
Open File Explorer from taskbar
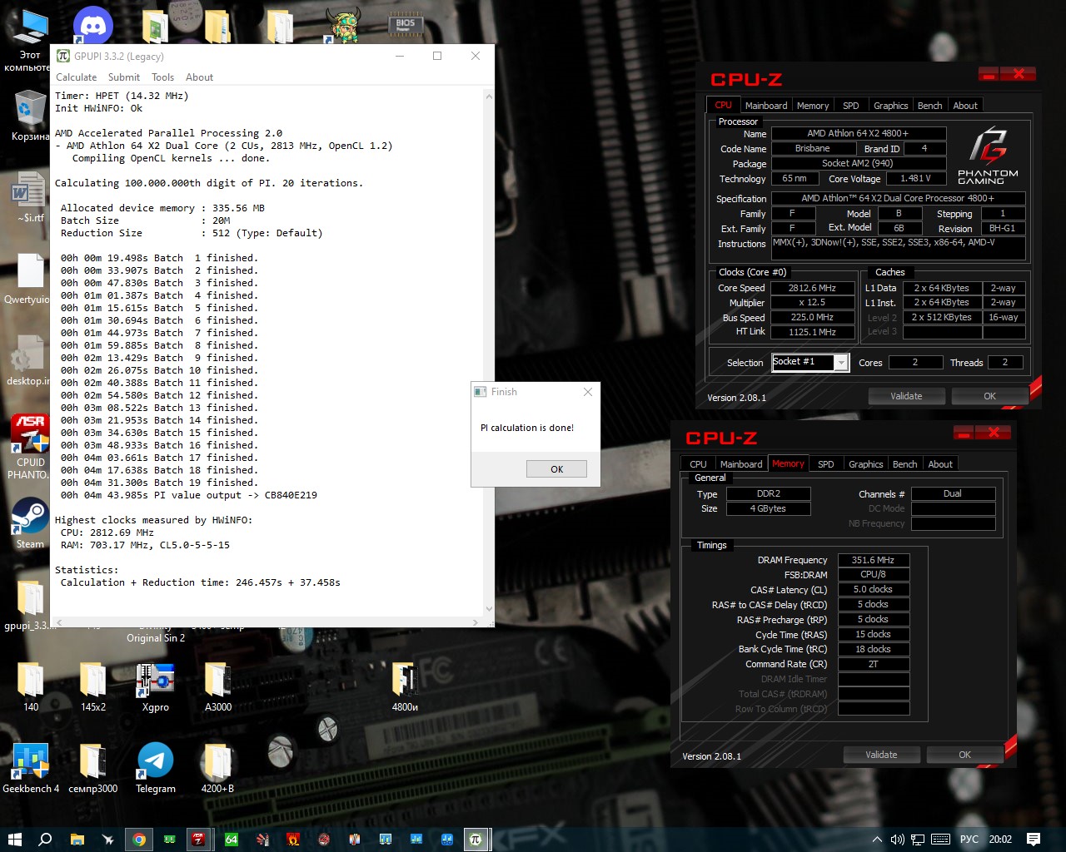[77, 839]
